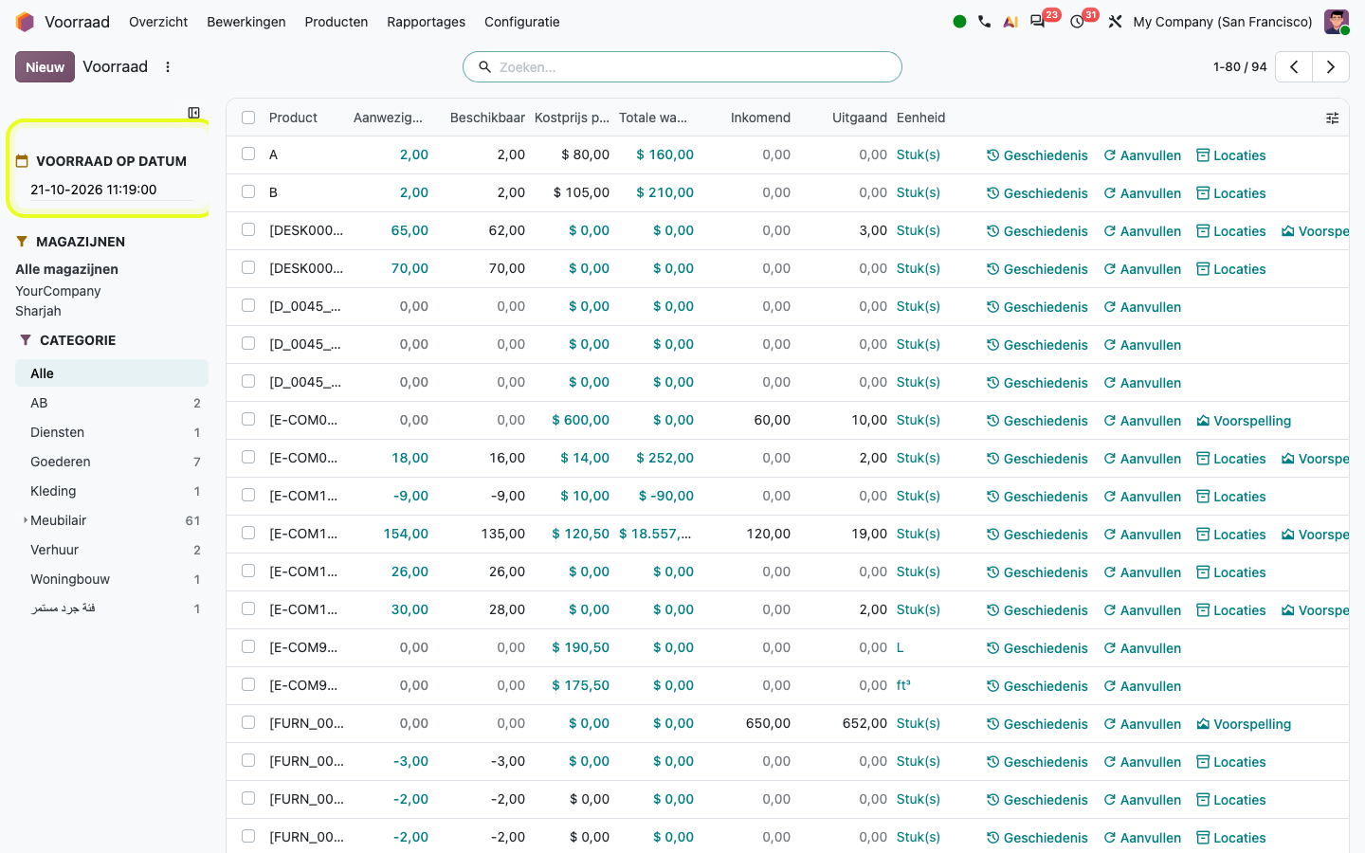1365x853 pixels.
Task: Select the checkbox in the ft³ row
Action: tap(248, 684)
